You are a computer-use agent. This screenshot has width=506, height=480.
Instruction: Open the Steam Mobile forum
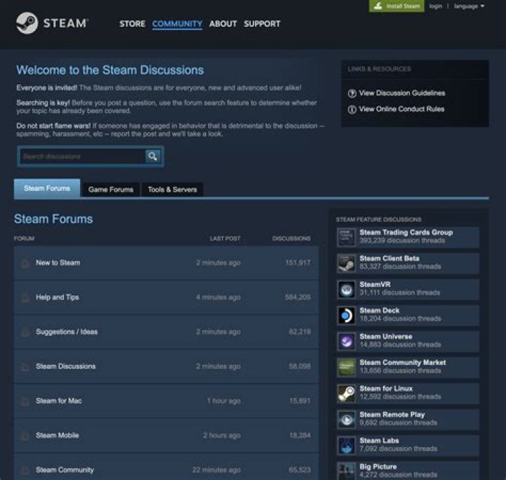(58, 435)
